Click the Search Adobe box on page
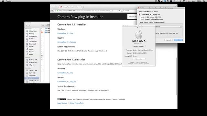Screen dimensions: 207x116 point(132,16)
